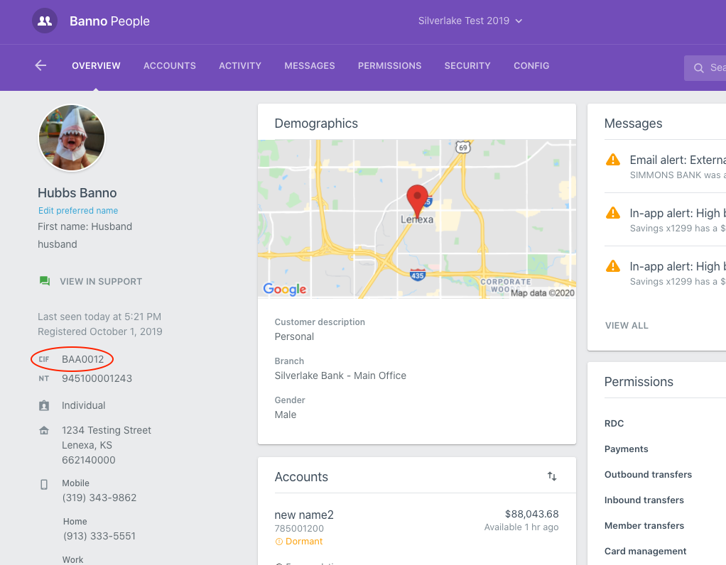The image size is (726, 565).
Task: Open the Config tab
Action: click(x=531, y=65)
